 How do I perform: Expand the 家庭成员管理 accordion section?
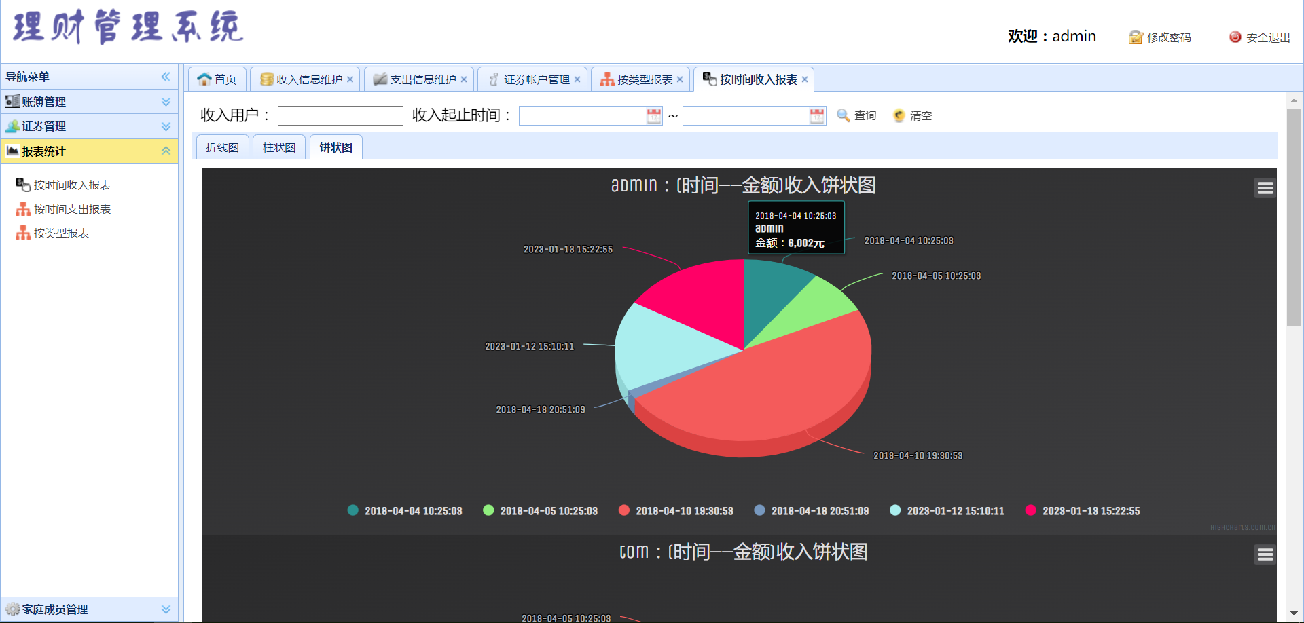coord(89,609)
